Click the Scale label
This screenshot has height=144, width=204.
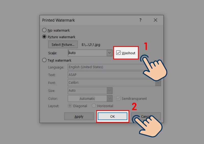coord(53,53)
